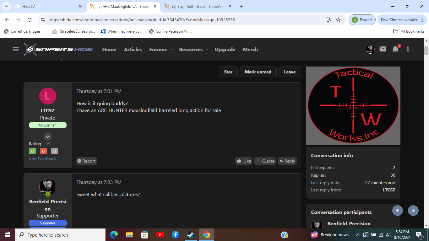Open the Articles navigation item
The image size is (429, 241).
[x=133, y=50]
